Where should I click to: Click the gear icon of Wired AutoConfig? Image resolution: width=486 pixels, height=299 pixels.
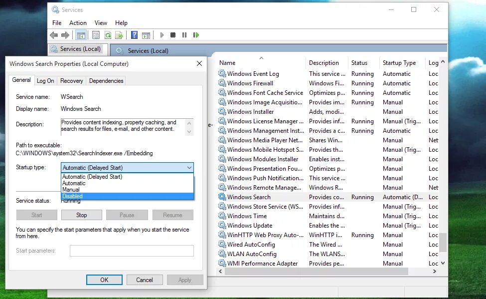point(222,245)
